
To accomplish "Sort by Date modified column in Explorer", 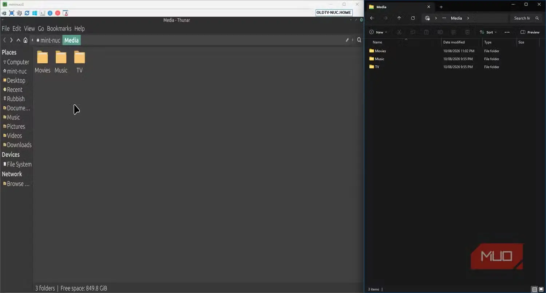I will pyautogui.click(x=454, y=42).
